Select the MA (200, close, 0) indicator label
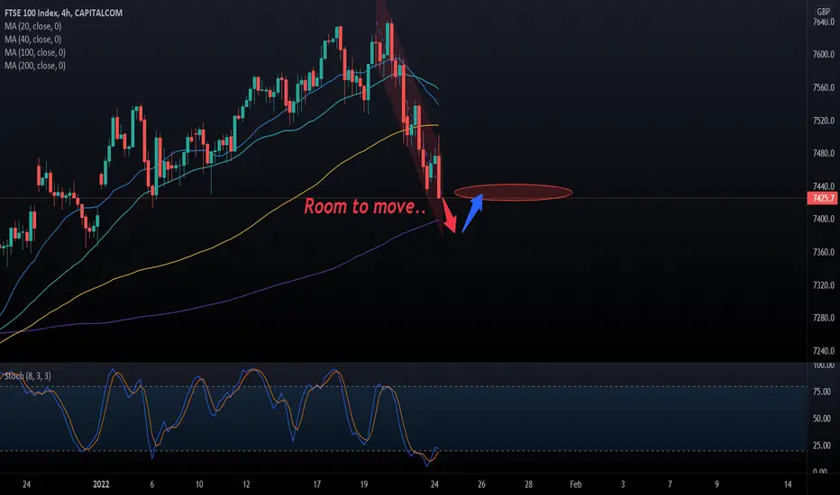Screen dimensions: 840x495 [35, 66]
